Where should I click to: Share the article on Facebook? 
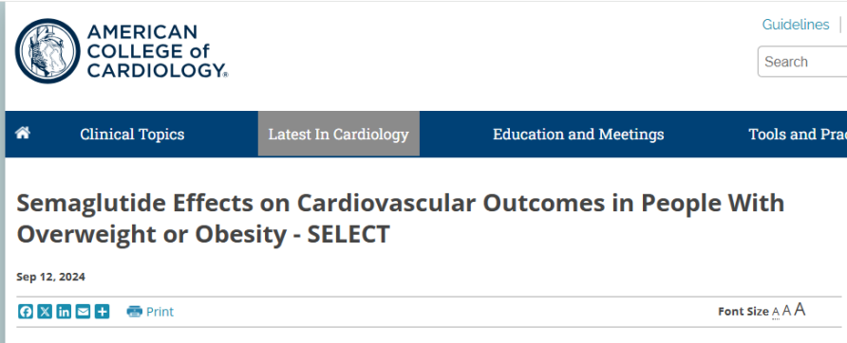click(x=26, y=311)
